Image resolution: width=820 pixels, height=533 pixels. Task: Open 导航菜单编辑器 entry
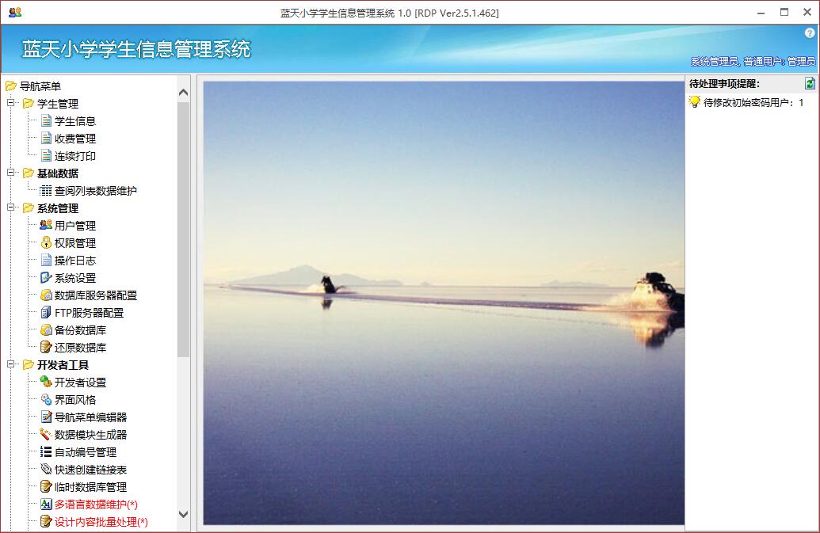tap(91, 417)
